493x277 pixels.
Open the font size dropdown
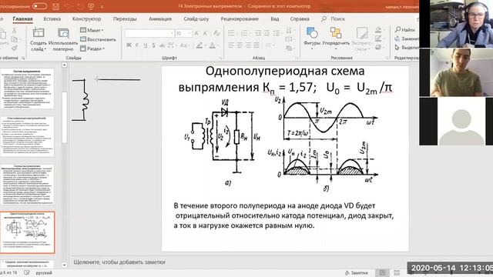pyautogui.click(x=189, y=33)
